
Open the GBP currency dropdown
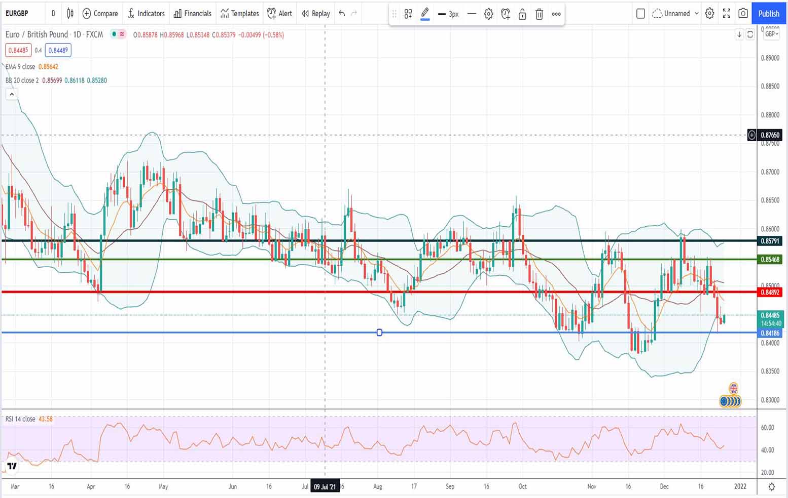point(771,34)
